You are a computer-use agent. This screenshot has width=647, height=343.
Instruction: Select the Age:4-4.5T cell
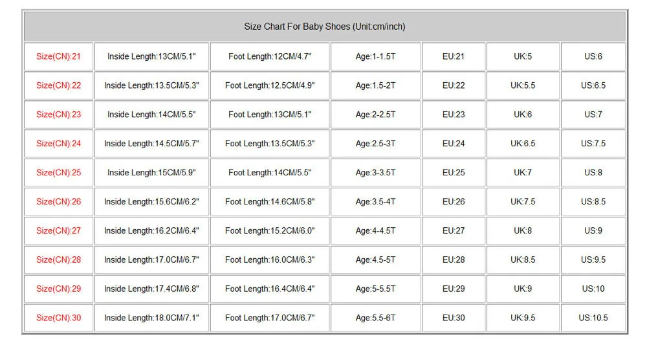click(375, 230)
